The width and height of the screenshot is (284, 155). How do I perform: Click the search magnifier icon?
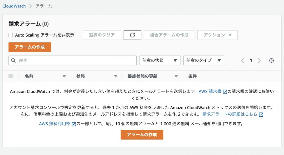[13, 61]
